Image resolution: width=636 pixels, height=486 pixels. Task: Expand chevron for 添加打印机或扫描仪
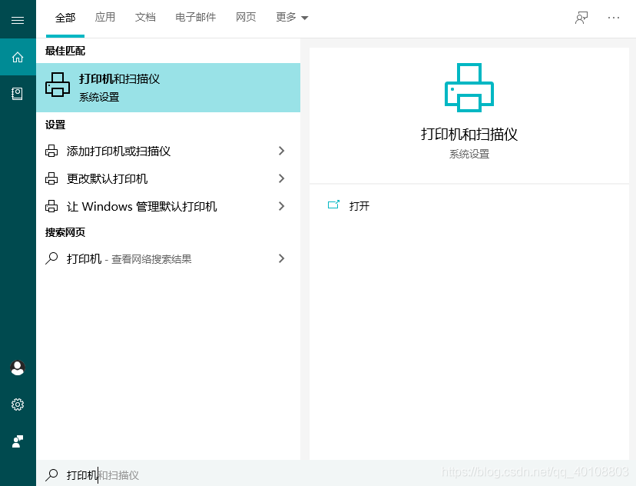[x=281, y=151]
